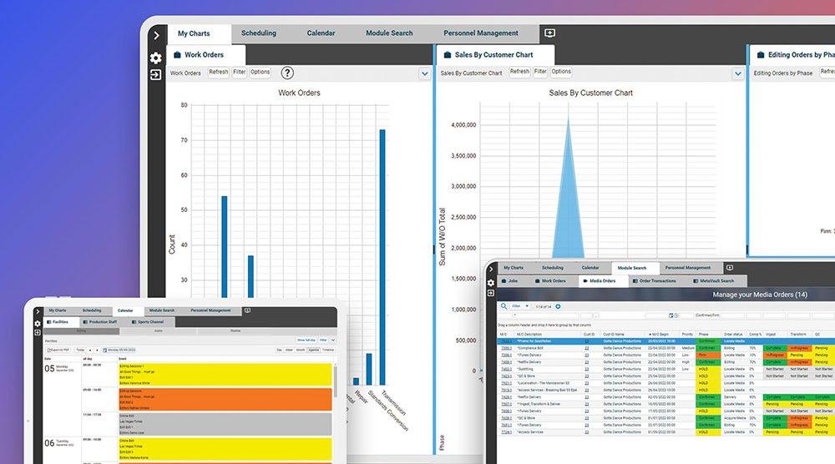Screen dimensions: 835x464
Task: Click the blue plus icon in Media Orders toolbar
Action: coord(558,306)
